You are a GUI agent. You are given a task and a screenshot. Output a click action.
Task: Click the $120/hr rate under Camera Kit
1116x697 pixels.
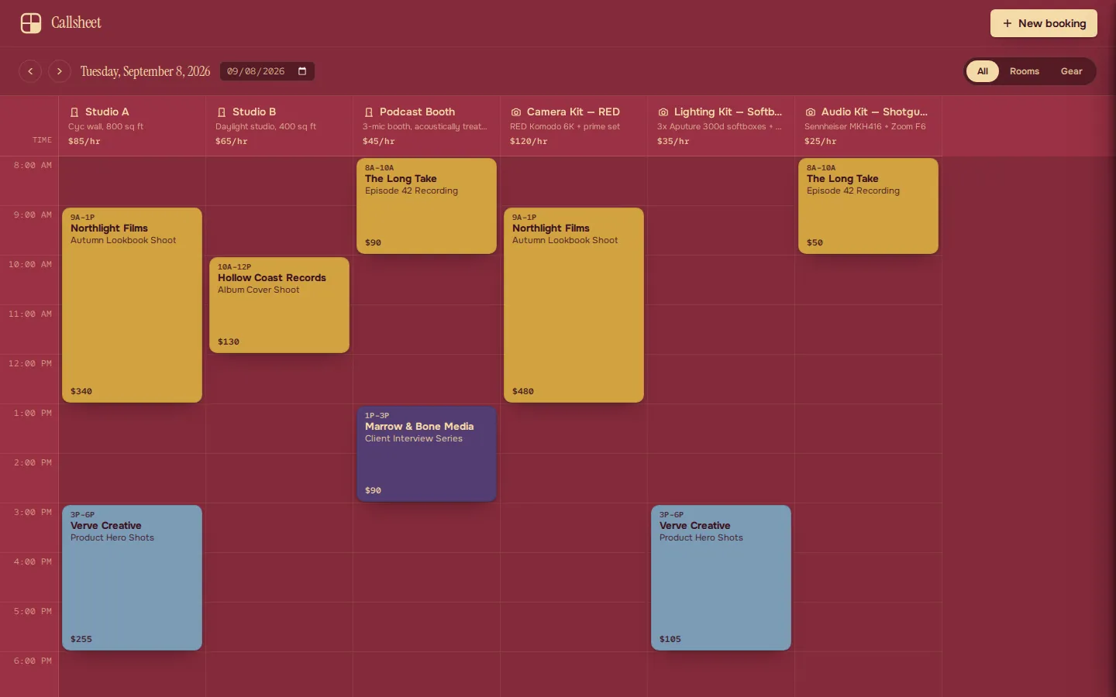[x=529, y=142]
